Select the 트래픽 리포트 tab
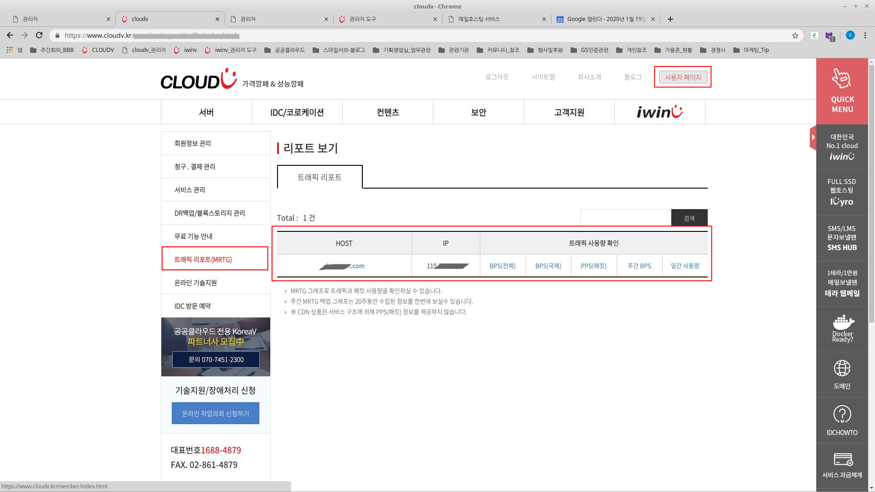This screenshot has width=875, height=492. [x=319, y=177]
